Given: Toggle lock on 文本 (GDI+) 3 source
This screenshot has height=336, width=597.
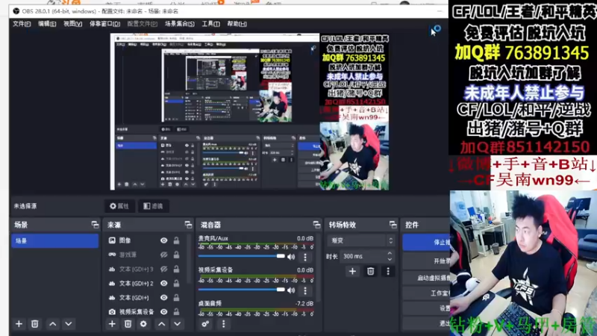Looking at the screenshot, I should point(176,270).
